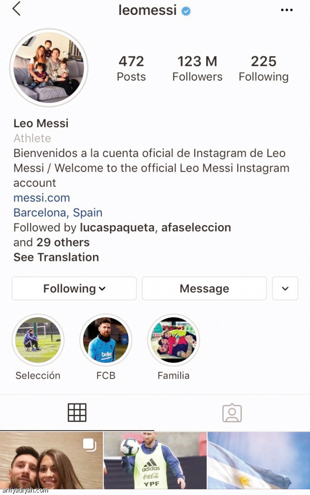Open the leomessi profile picture
Screen dimensions: 310x495
pyautogui.click(x=48, y=67)
